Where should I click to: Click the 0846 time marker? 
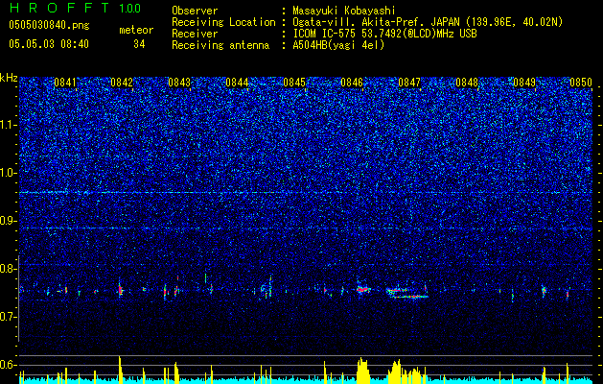[x=352, y=83]
